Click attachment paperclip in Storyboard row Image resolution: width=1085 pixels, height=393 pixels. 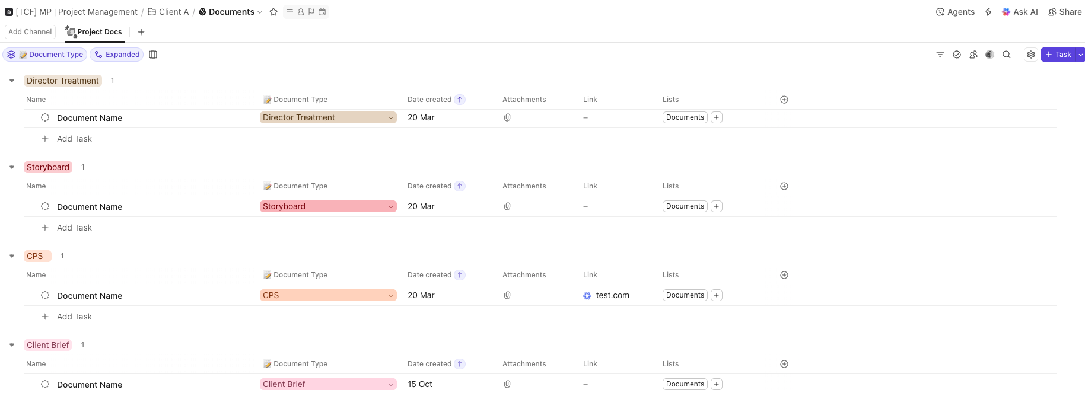507,206
